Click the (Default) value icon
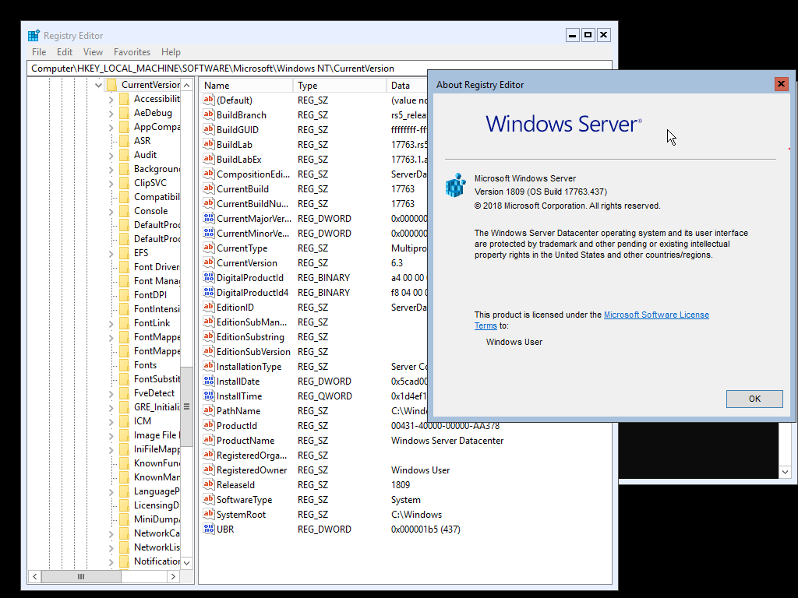 pos(209,100)
